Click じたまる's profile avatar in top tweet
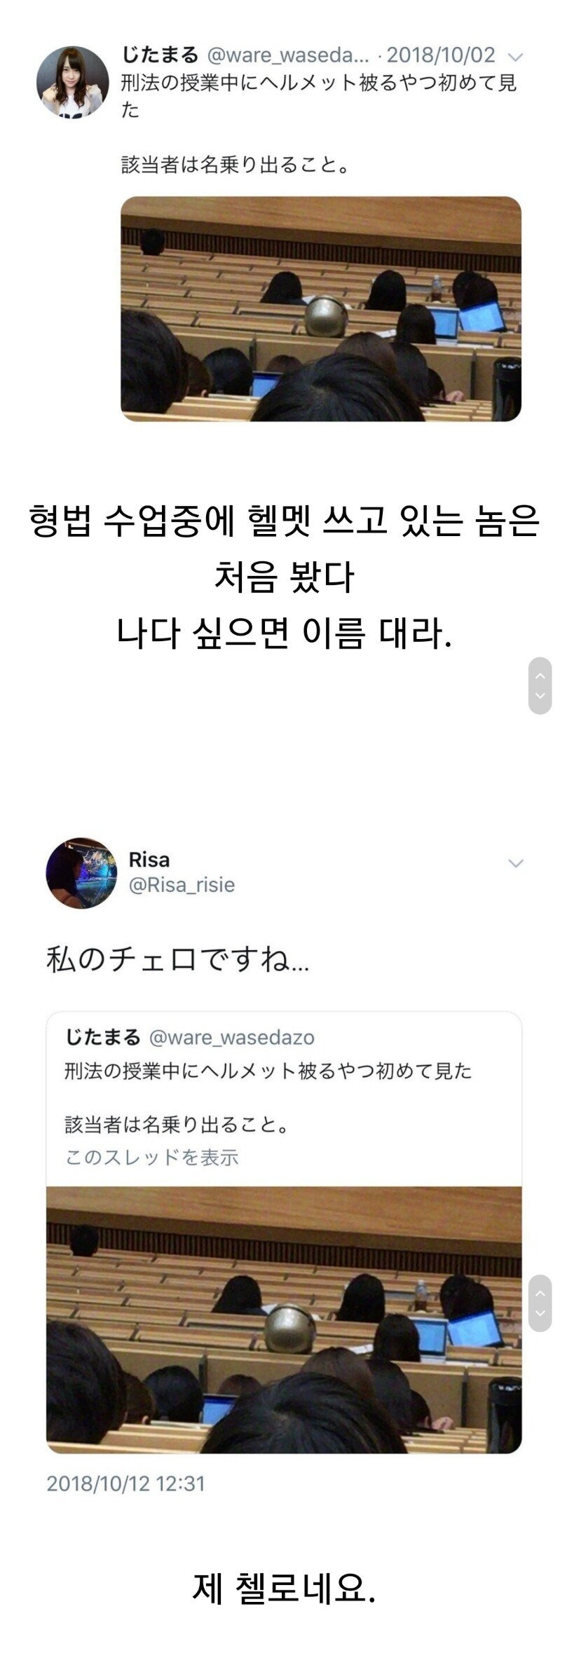The image size is (567, 1679). tap(73, 82)
